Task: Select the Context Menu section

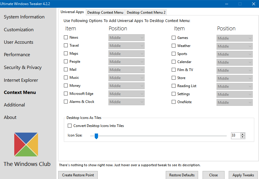Action: 20,92
